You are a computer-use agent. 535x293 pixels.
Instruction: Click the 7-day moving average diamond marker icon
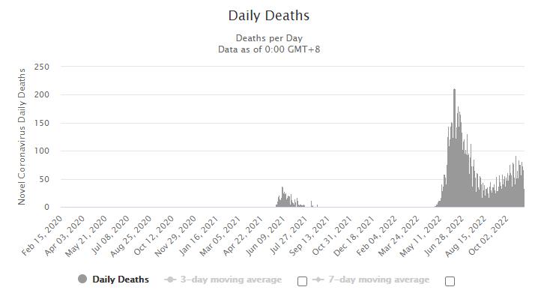point(318,280)
